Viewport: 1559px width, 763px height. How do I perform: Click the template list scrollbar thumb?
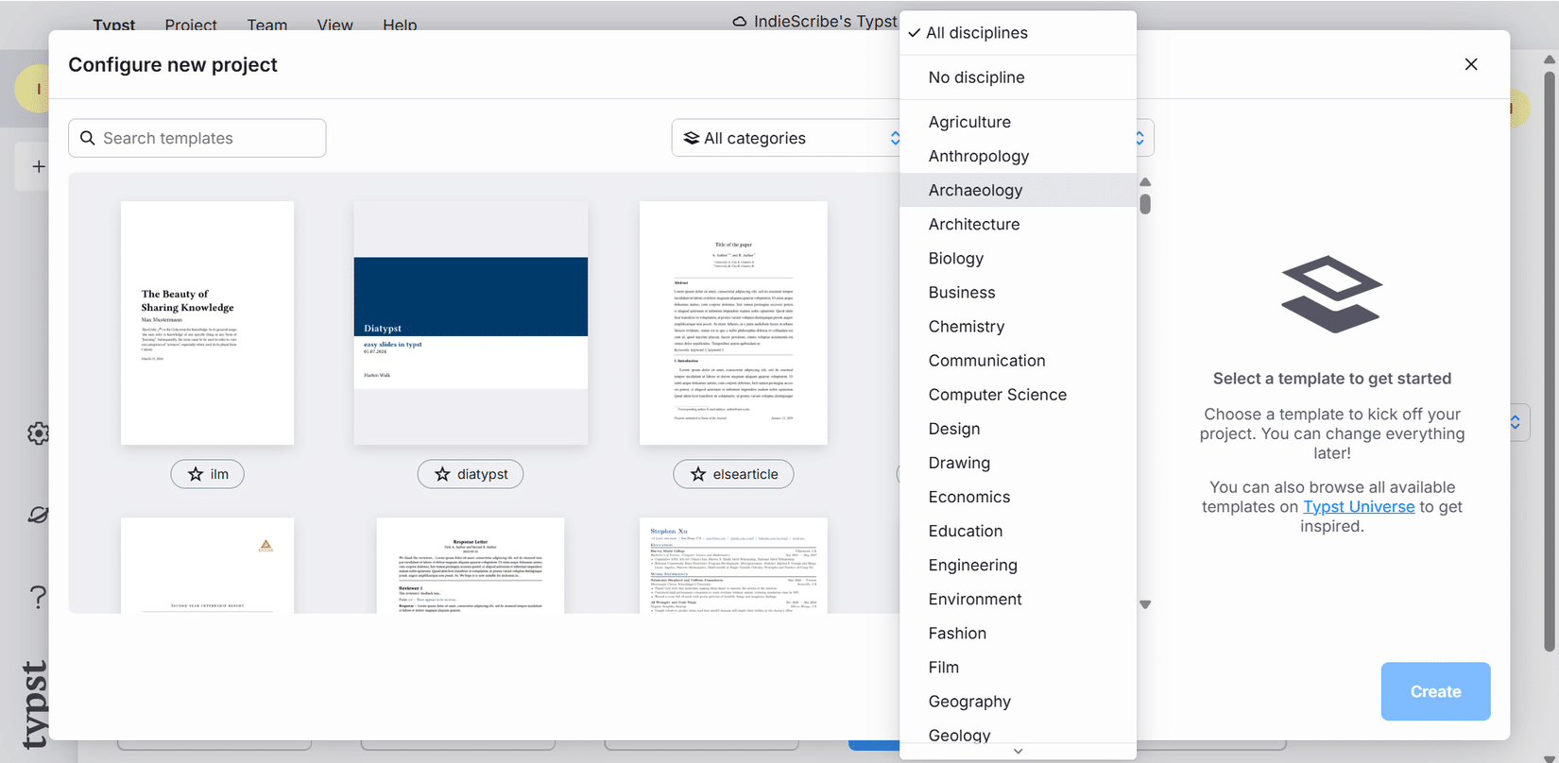1145,204
